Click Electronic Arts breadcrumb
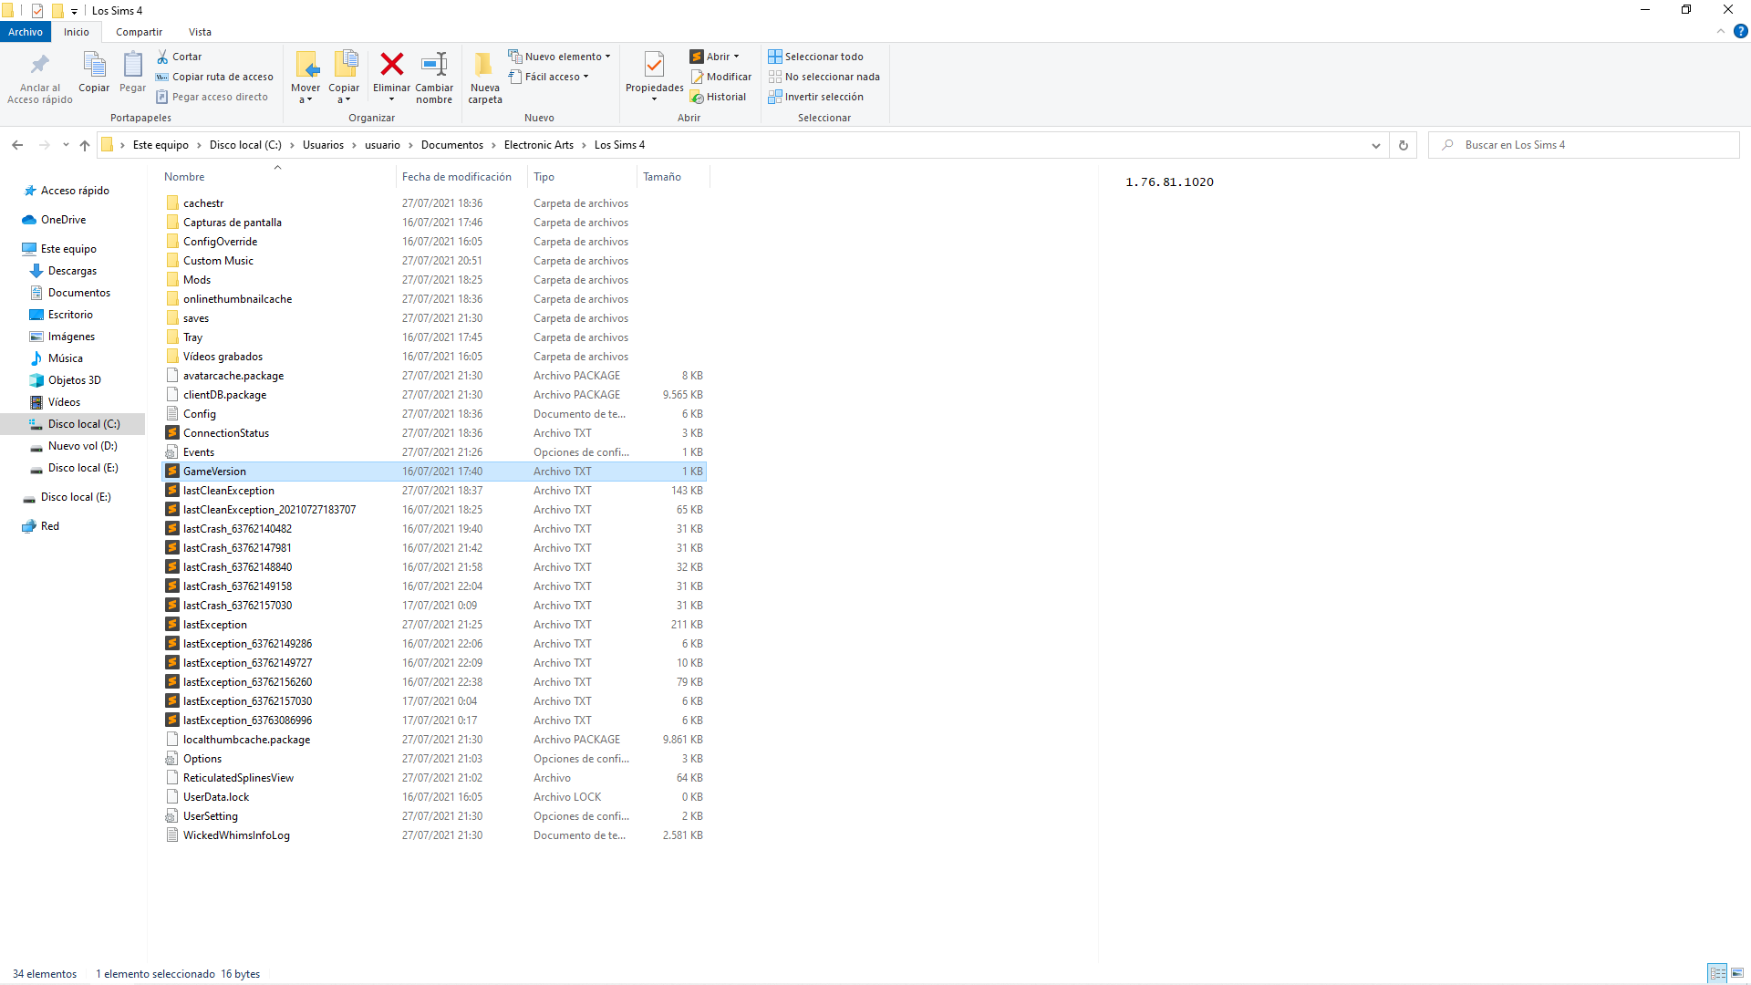 point(539,145)
